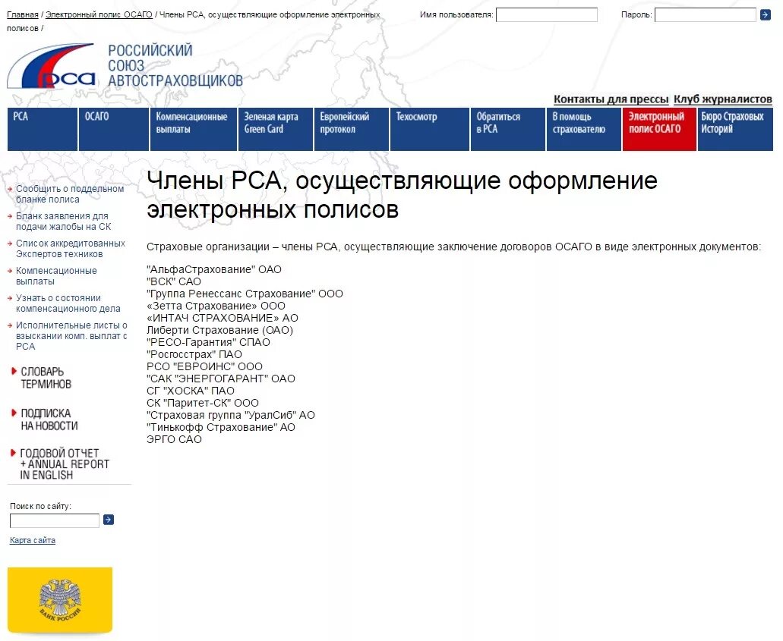The image size is (783, 641).
Task: Run site search with arrow icon
Action: coord(109,520)
